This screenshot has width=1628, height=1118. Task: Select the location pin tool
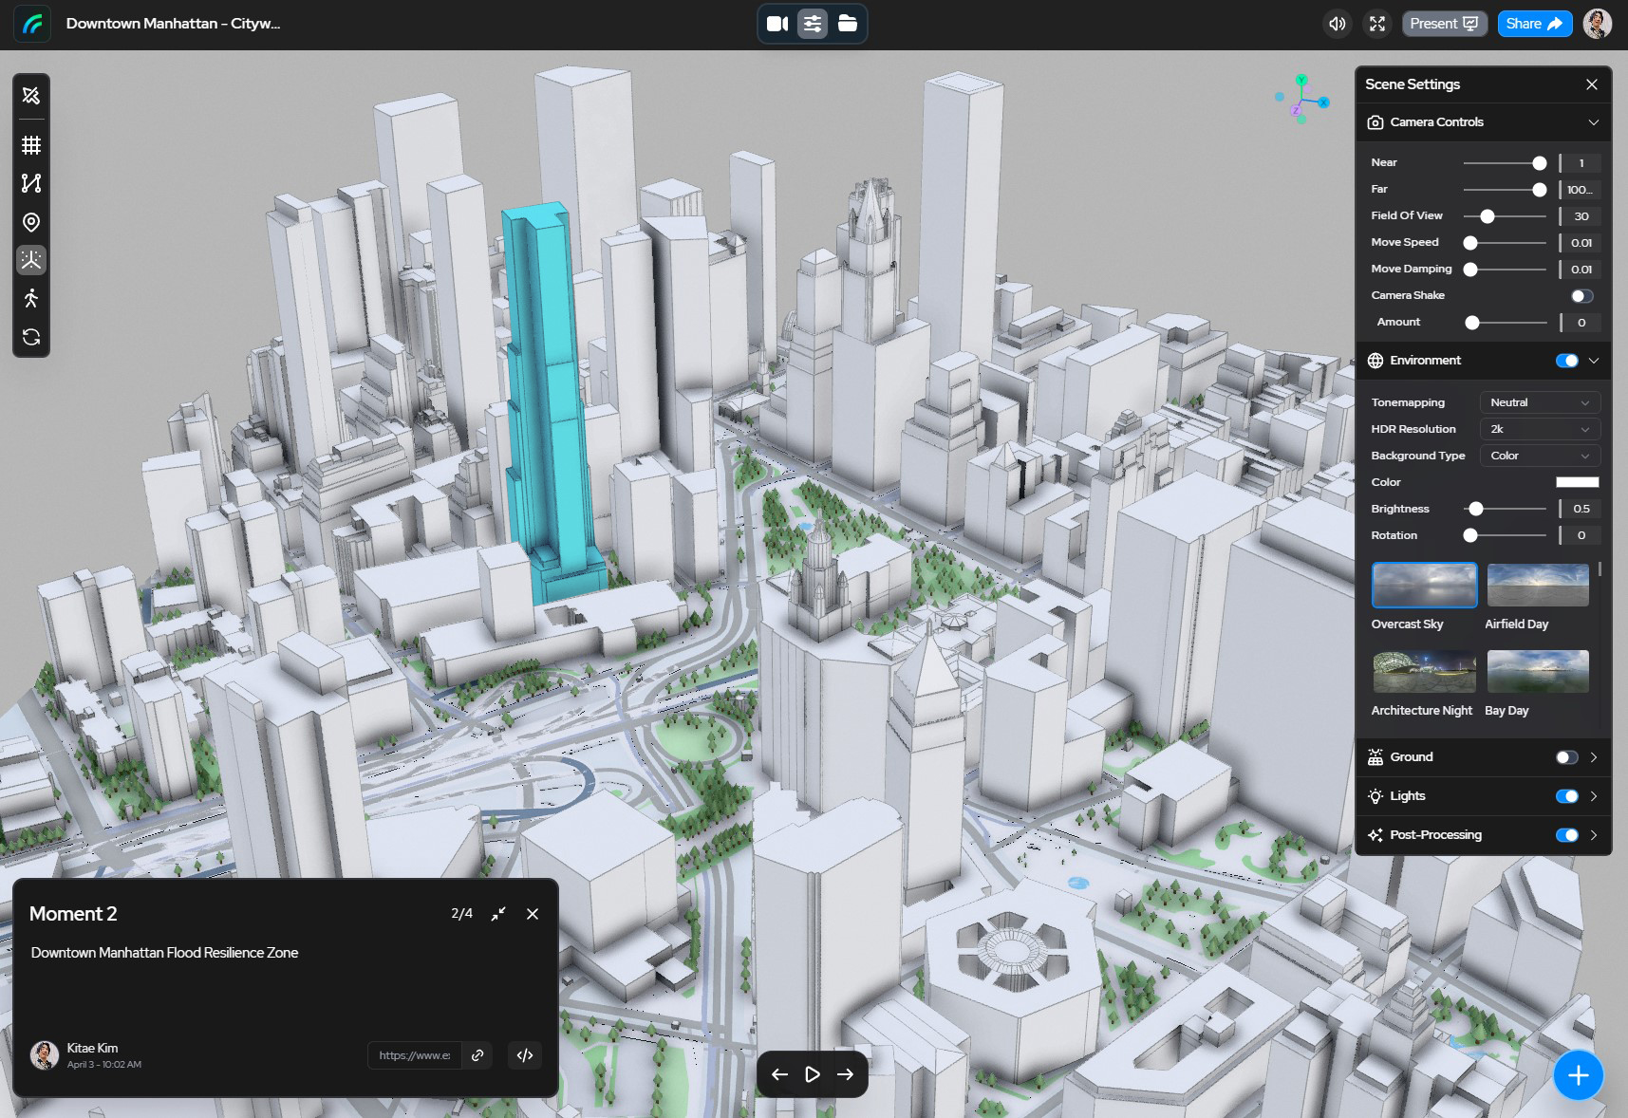tap(31, 222)
